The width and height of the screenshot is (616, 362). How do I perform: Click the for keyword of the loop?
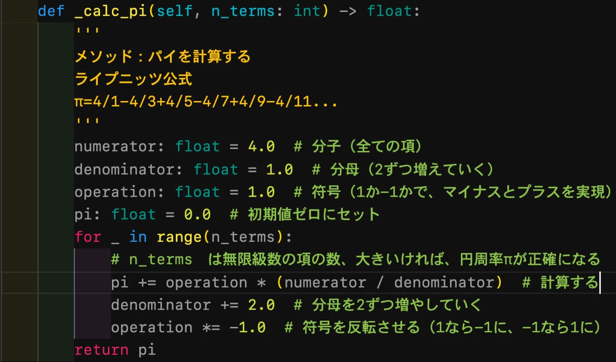click(88, 237)
